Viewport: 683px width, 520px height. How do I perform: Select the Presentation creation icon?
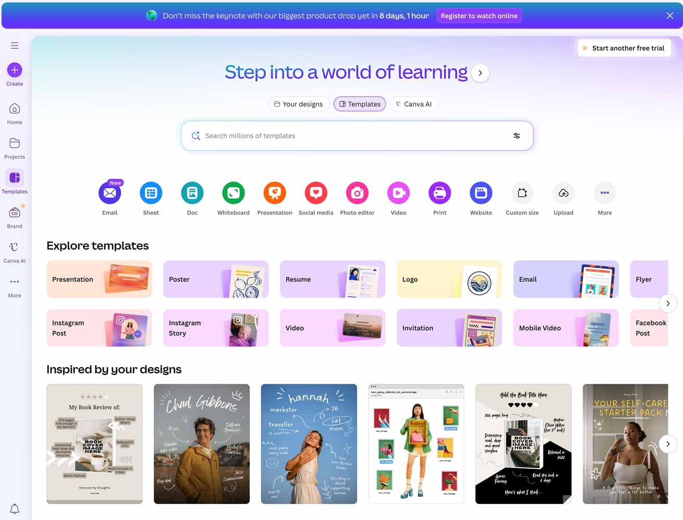click(x=274, y=192)
